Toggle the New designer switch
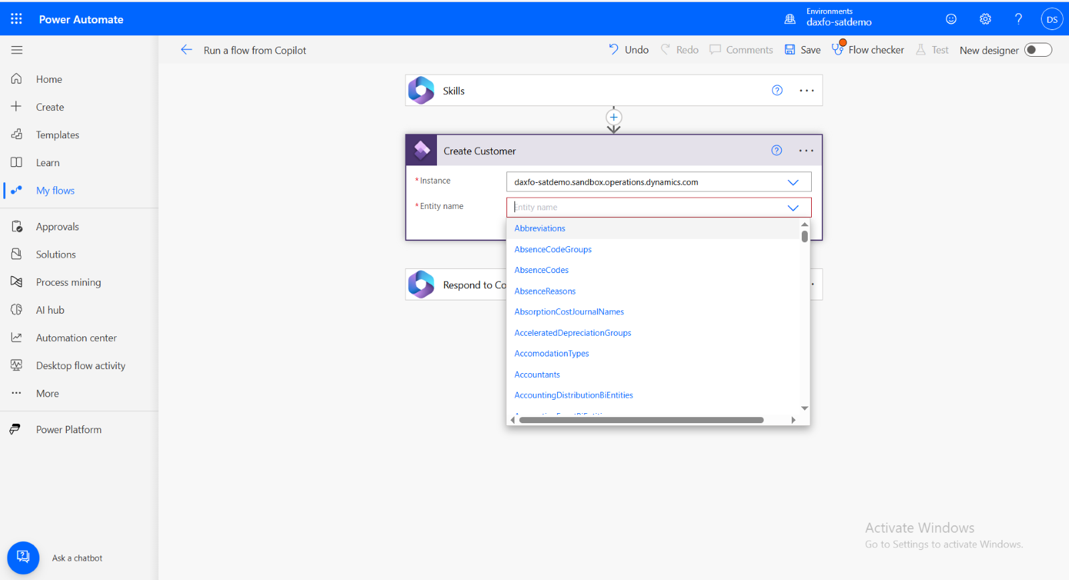This screenshot has height=580, width=1069. coord(1038,50)
